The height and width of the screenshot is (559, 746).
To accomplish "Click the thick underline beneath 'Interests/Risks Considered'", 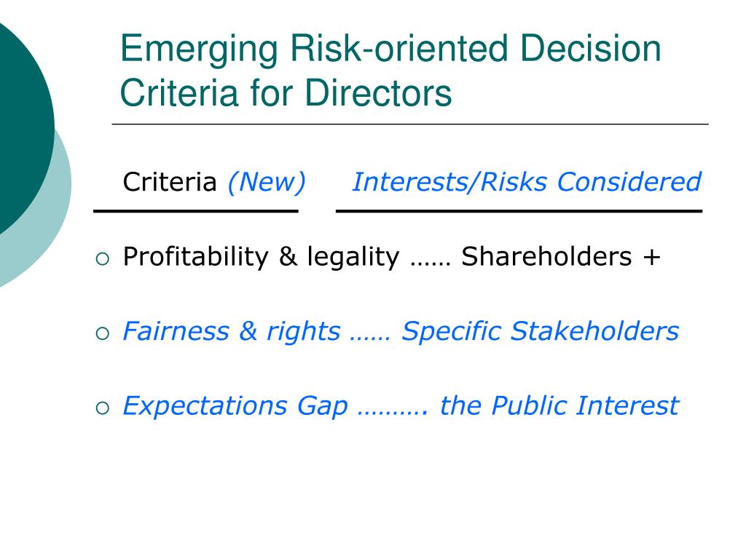I will pyautogui.click(x=519, y=211).
